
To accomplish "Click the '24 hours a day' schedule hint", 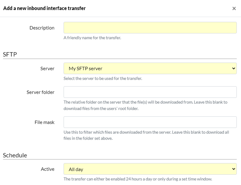I will 138,179.
